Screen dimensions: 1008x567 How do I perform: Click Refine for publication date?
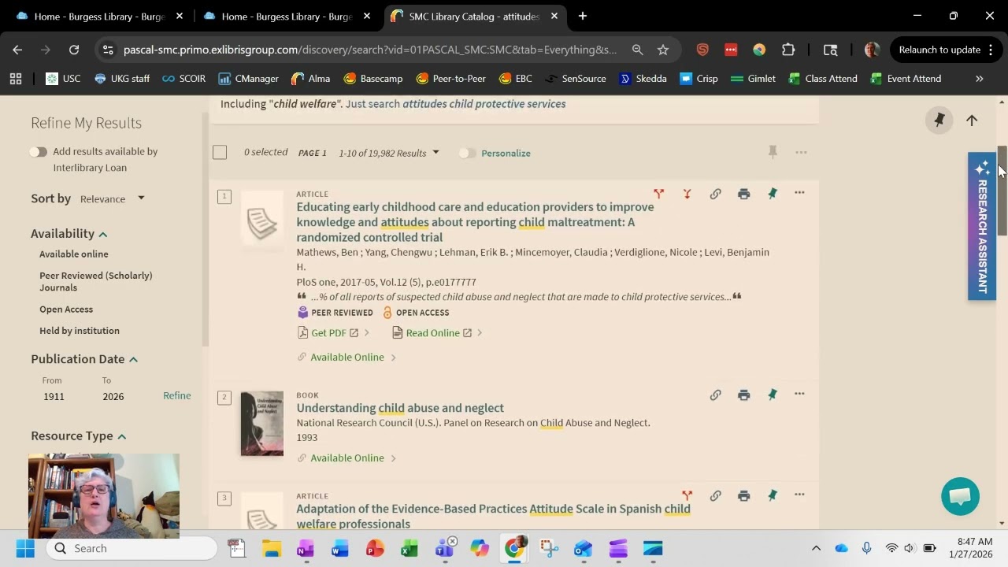pyautogui.click(x=177, y=395)
